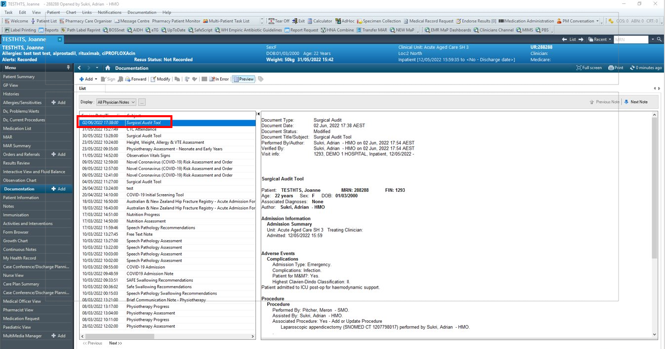Open the Help menu
This screenshot has height=349, width=665.
167,12
